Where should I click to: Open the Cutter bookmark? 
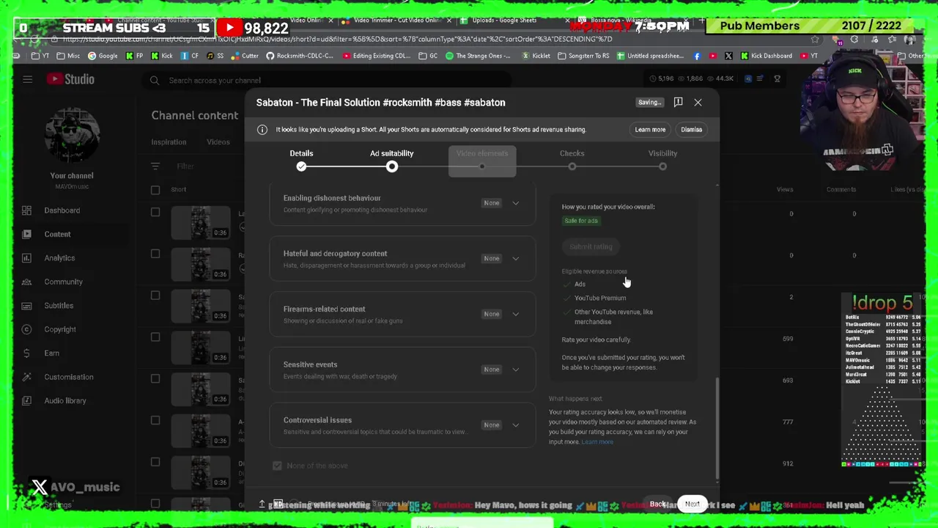(x=245, y=56)
